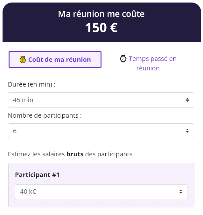Click arrows on the participants count selector

(x=187, y=131)
